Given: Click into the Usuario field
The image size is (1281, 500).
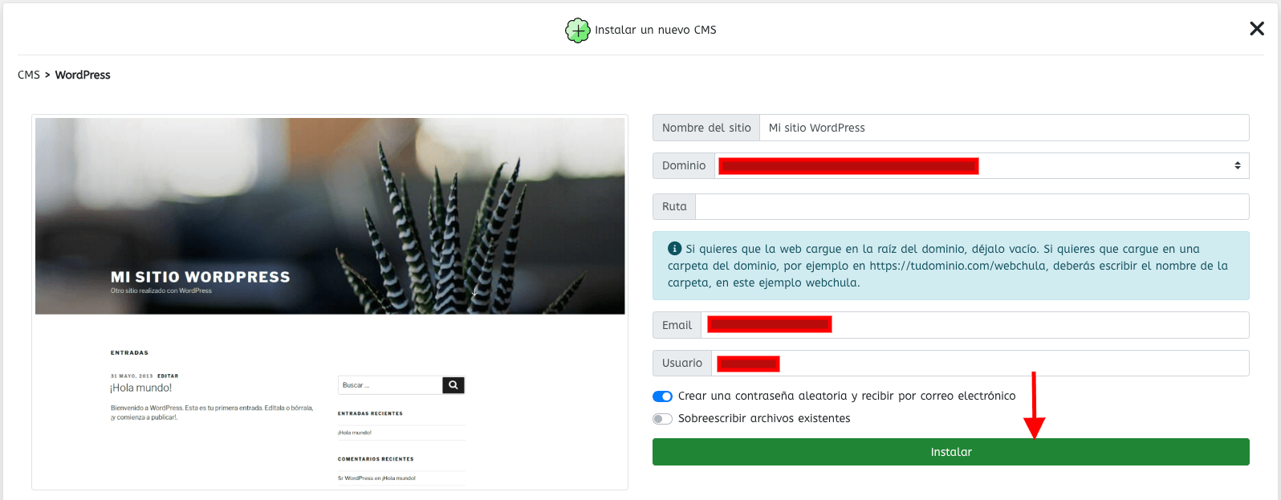Looking at the screenshot, I should click(x=980, y=363).
